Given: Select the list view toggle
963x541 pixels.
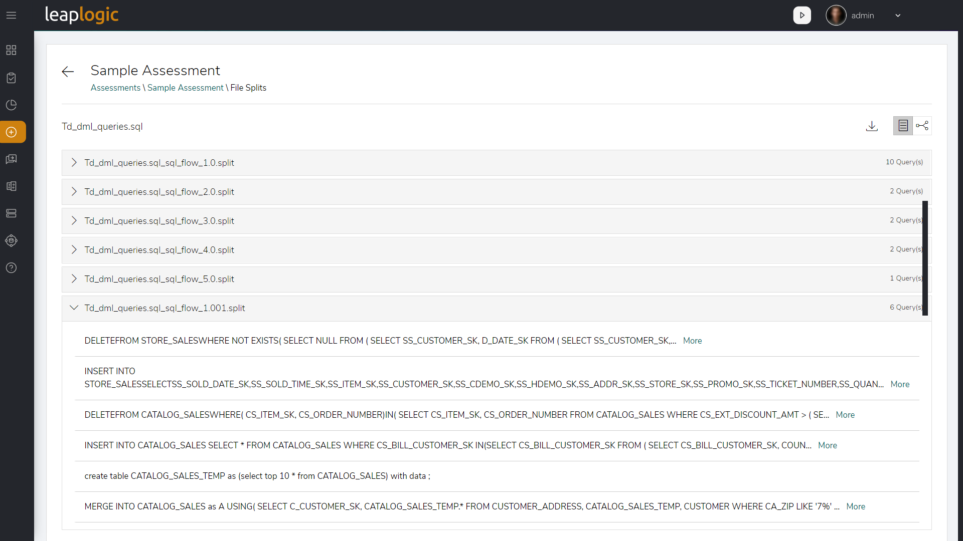Looking at the screenshot, I should [903, 125].
